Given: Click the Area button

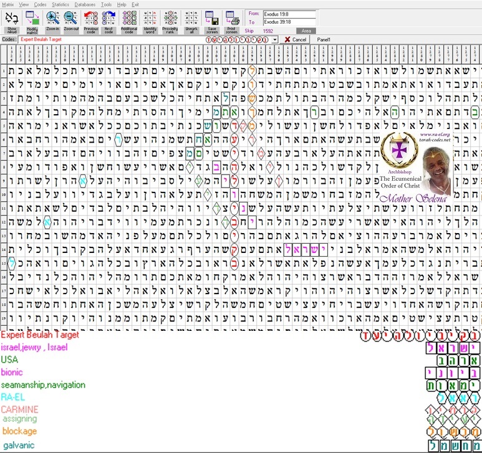Looking at the screenshot, I should tap(306, 31).
